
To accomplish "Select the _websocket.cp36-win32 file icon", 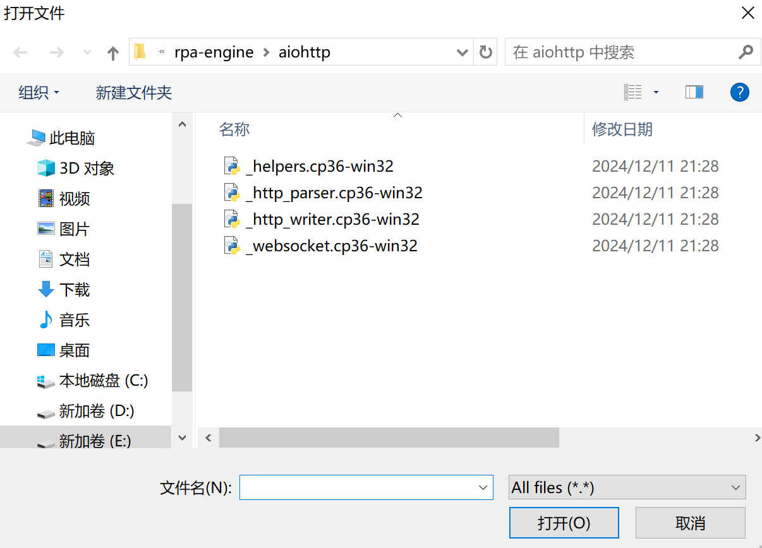I will point(232,246).
